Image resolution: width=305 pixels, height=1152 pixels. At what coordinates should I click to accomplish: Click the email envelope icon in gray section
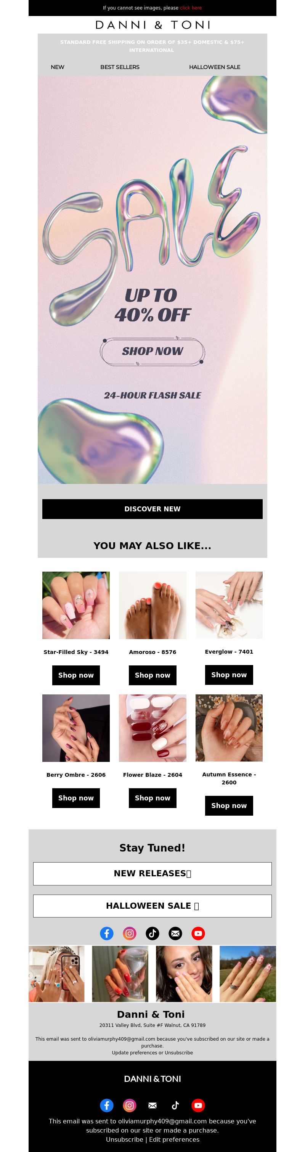[x=175, y=933]
